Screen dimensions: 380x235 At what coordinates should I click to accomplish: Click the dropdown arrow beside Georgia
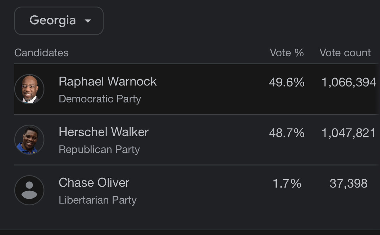click(88, 21)
